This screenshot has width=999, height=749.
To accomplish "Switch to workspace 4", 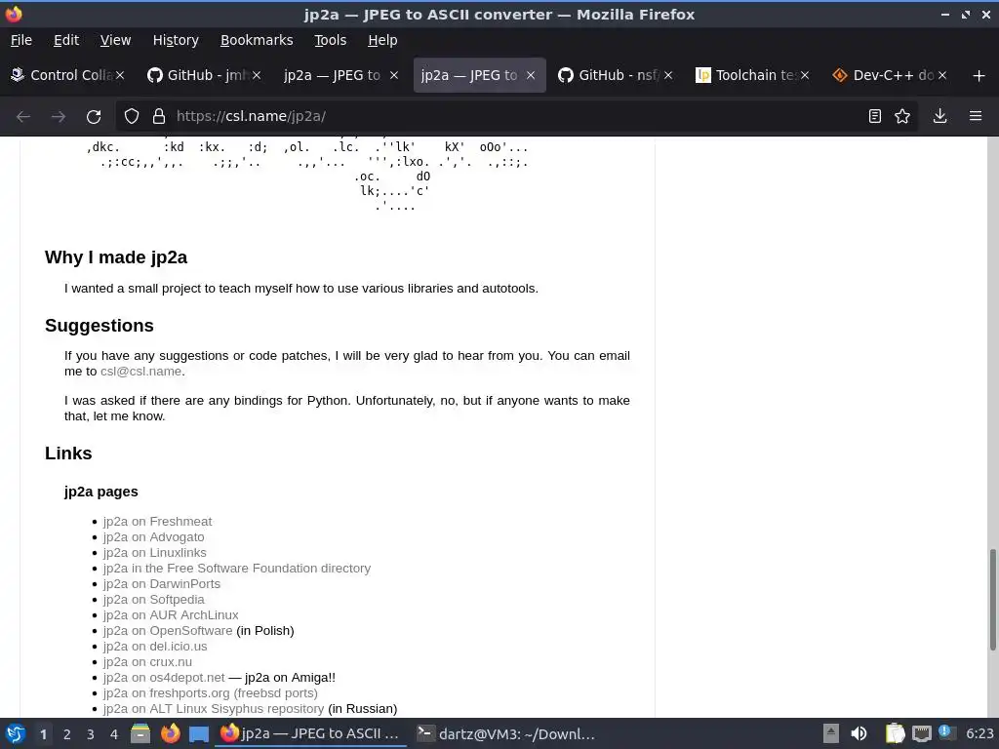I will [114, 734].
